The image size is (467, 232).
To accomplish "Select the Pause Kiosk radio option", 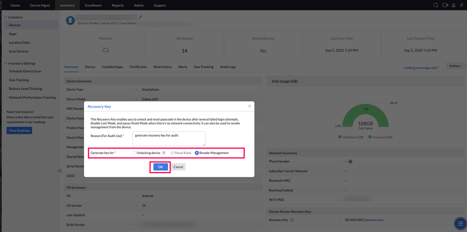I will pyautogui.click(x=172, y=153).
